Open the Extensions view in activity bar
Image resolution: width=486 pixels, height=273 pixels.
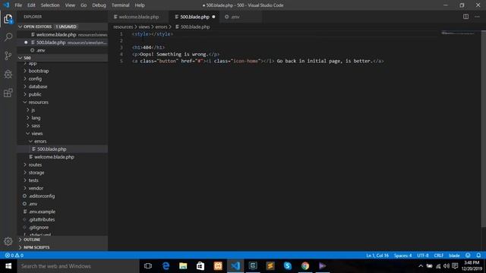pos(8,93)
